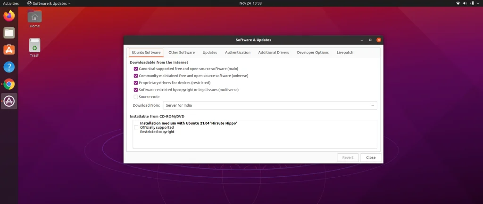The image size is (483, 204).
Task: Click the Close button in dialog
Action: (x=371, y=157)
